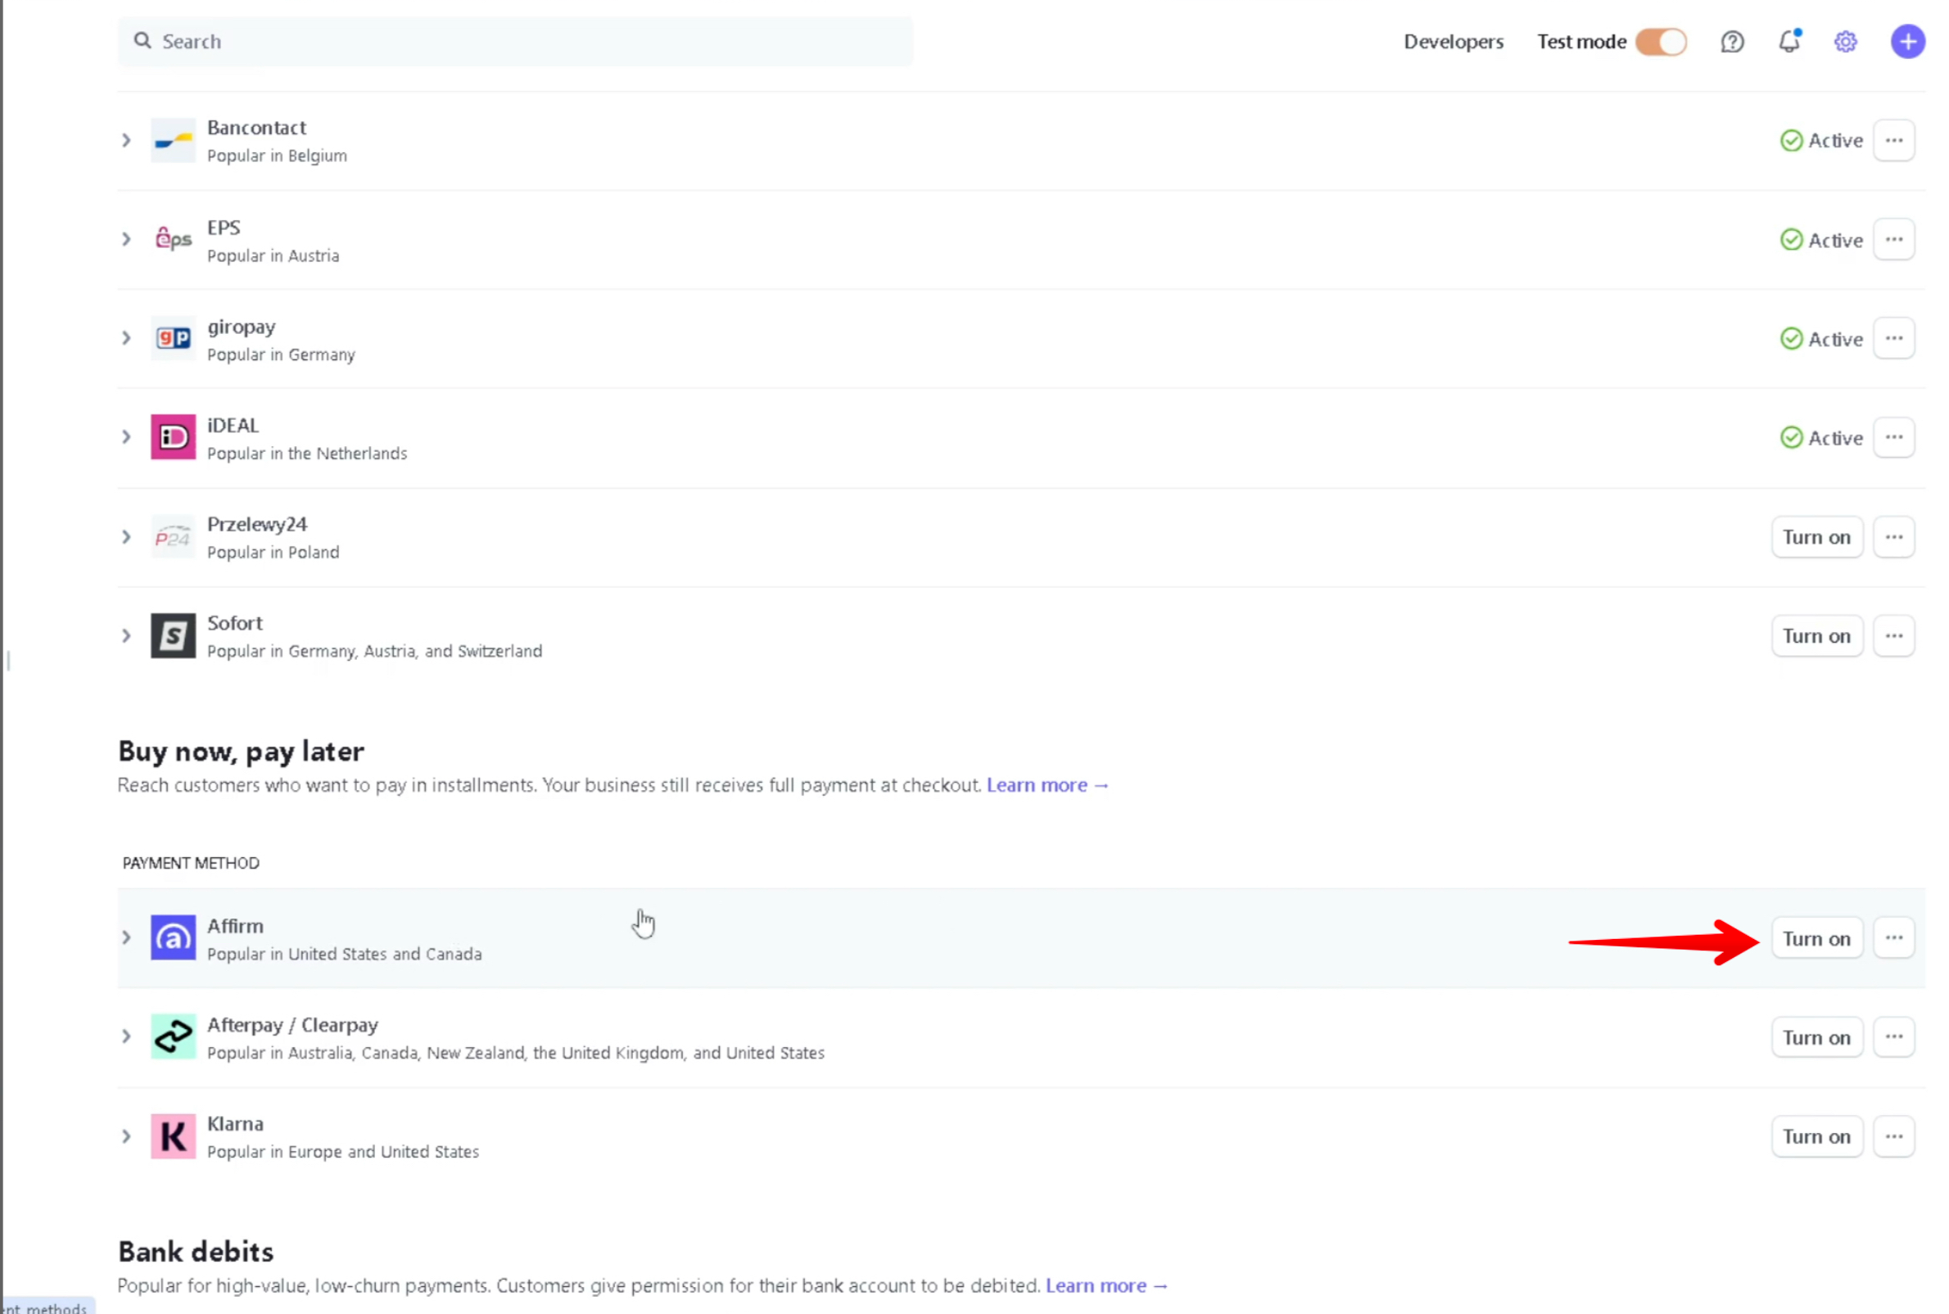
Task: Open the Affirm three-dot options menu
Action: [1892, 937]
